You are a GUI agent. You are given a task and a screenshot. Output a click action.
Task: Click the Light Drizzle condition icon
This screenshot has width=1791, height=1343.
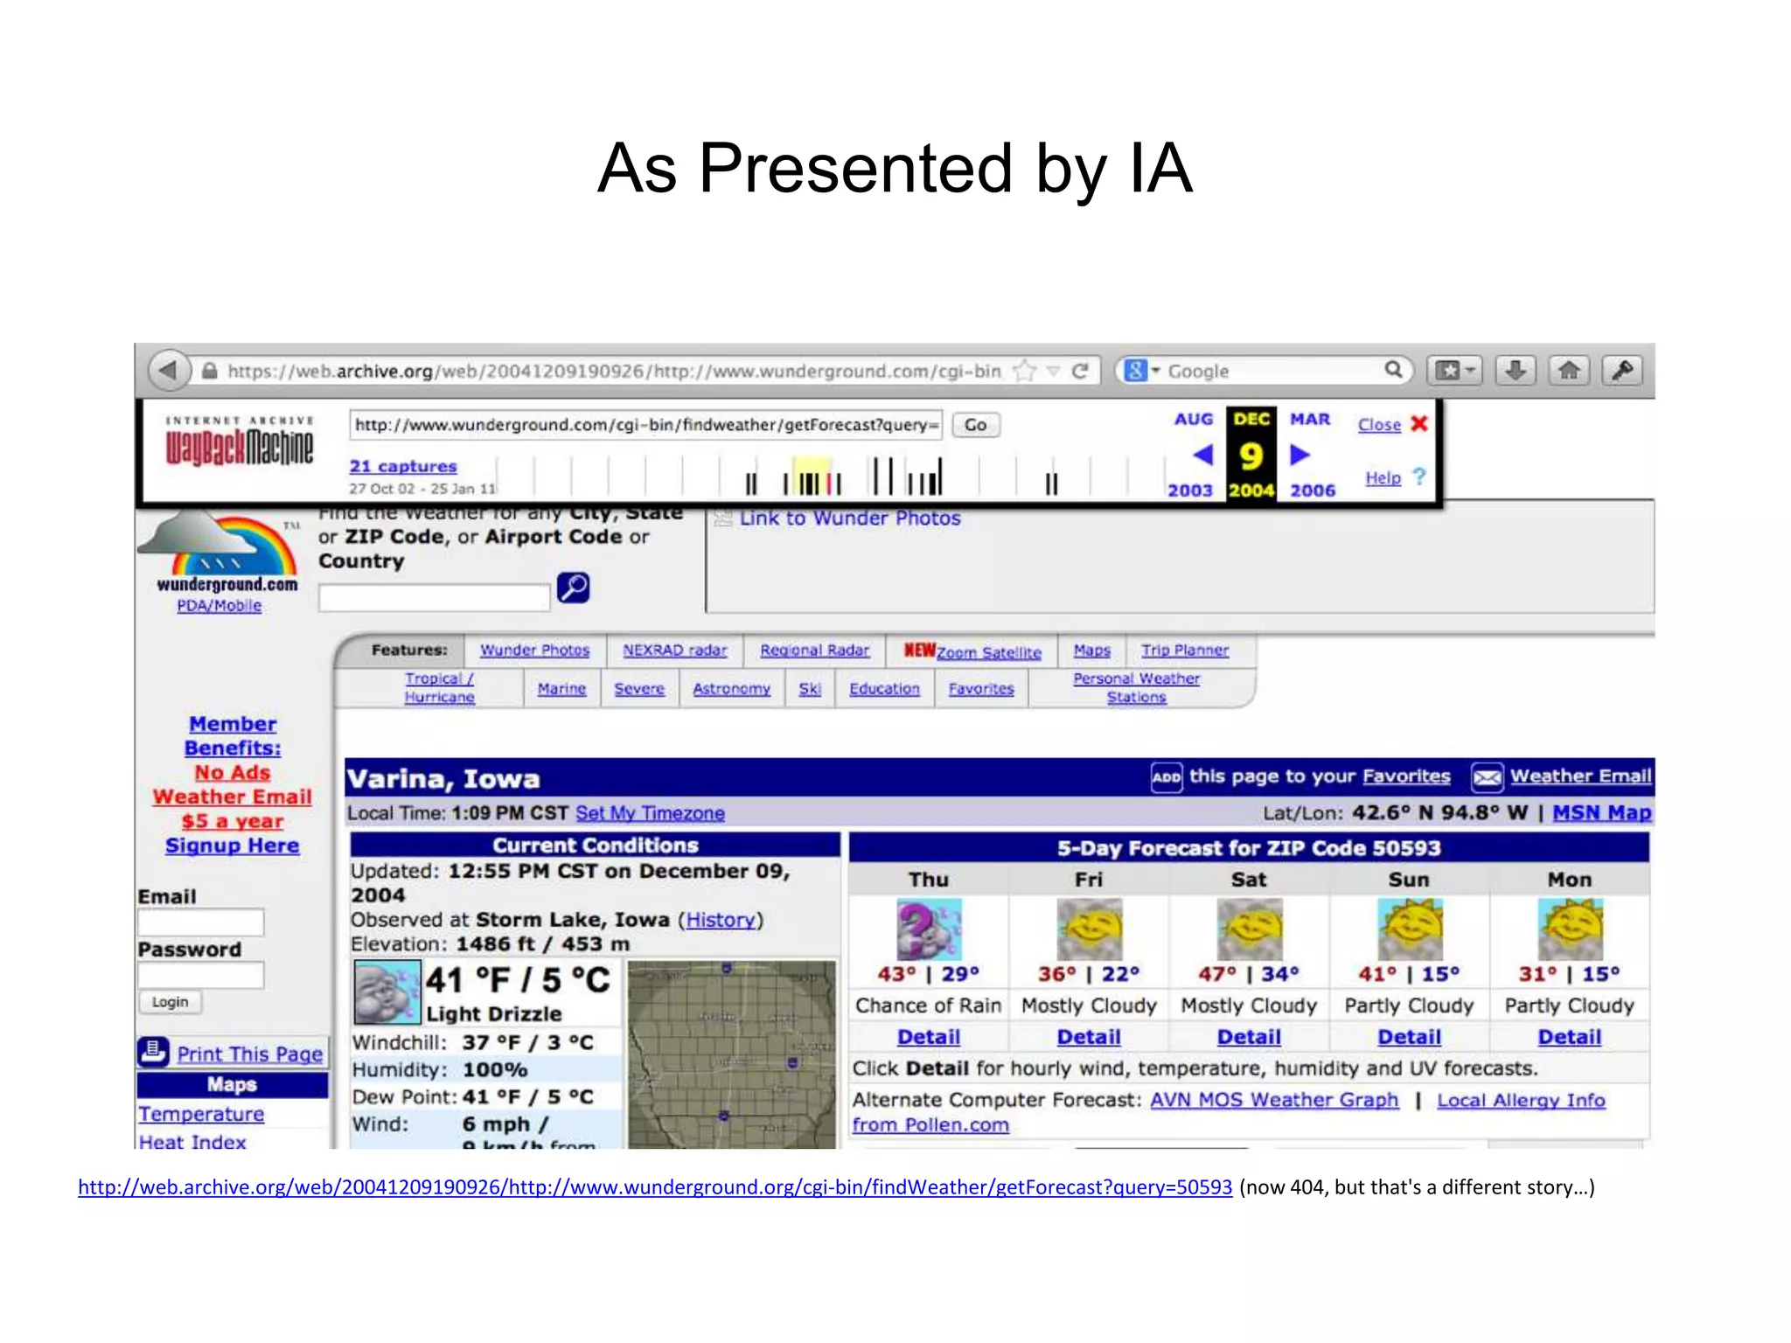387,992
